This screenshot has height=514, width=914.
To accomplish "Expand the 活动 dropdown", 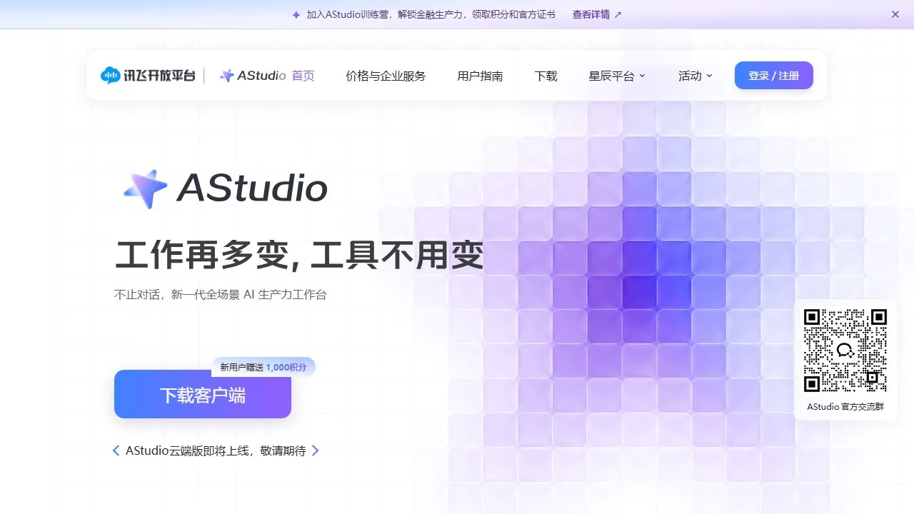I will pyautogui.click(x=695, y=76).
